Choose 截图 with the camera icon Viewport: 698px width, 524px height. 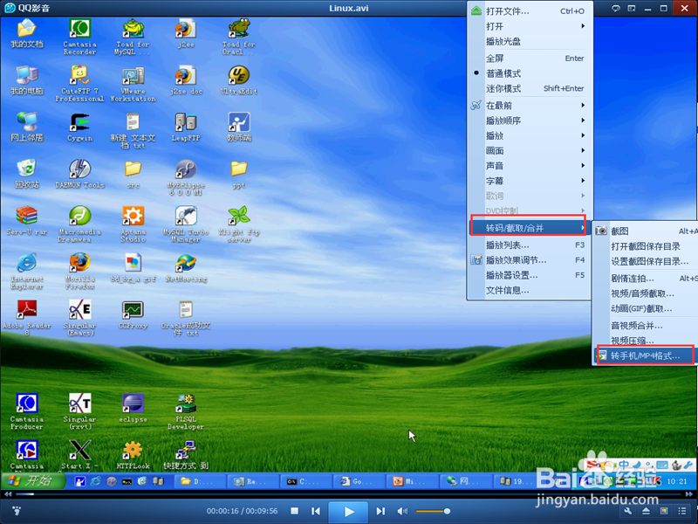[646, 231]
